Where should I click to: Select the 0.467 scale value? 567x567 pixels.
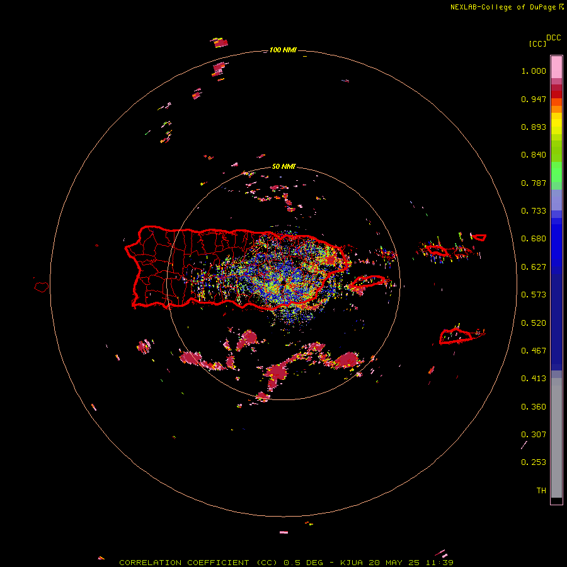tap(534, 351)
